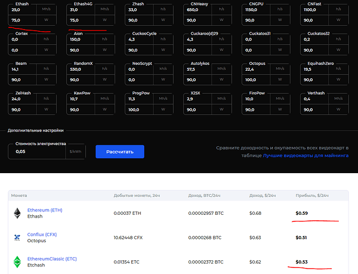The height and width of the screenshot is (274, 358).
Task: Edit the ZelHash hashrate field 24,0
Action: click(x=22, y=99)
